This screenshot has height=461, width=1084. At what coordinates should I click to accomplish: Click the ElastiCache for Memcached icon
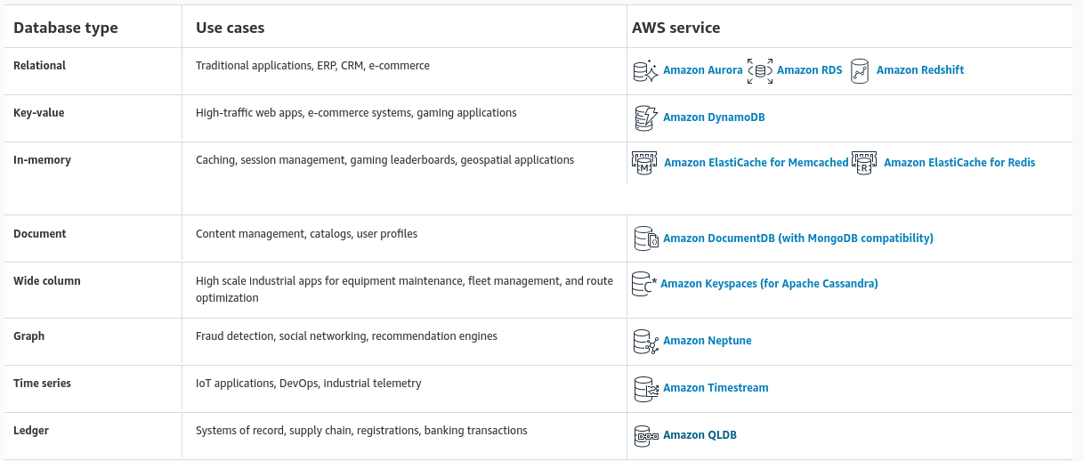click(644, 163)
